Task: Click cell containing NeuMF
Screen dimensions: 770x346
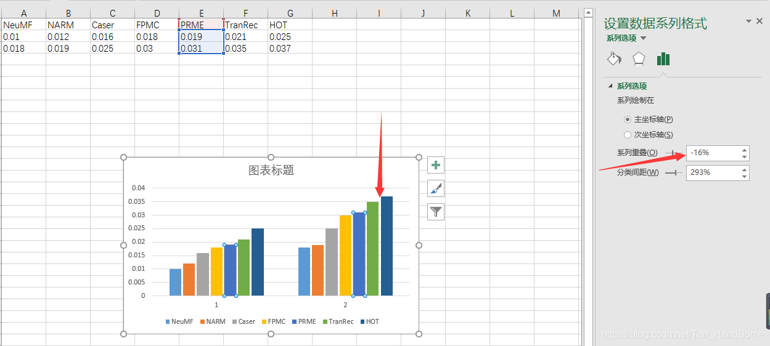Action: tap(23, 25)
